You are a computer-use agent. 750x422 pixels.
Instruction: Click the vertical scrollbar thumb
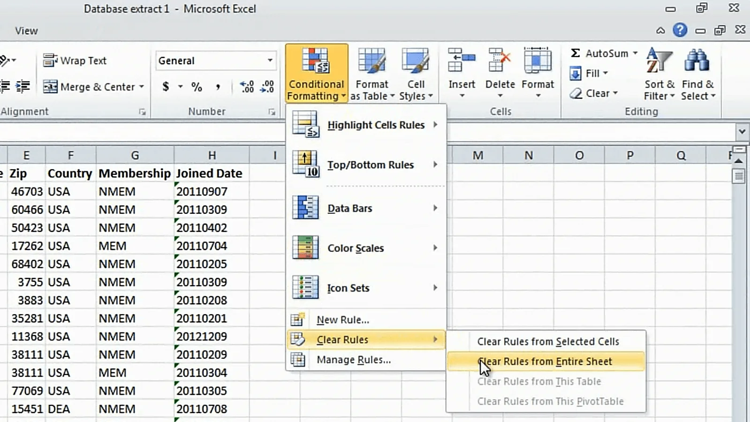pyautogui.click(x=739, y=176)
